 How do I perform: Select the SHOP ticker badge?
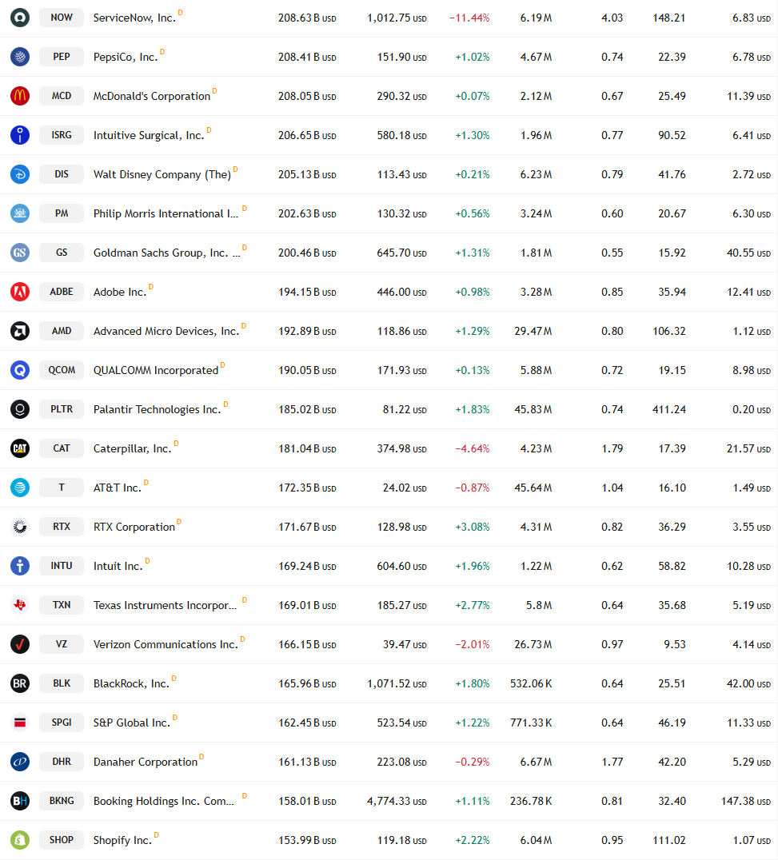62,840
